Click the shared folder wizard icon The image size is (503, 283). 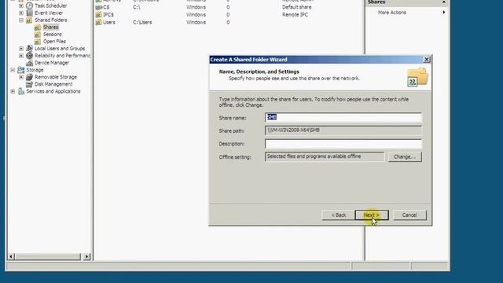(417, 77)
